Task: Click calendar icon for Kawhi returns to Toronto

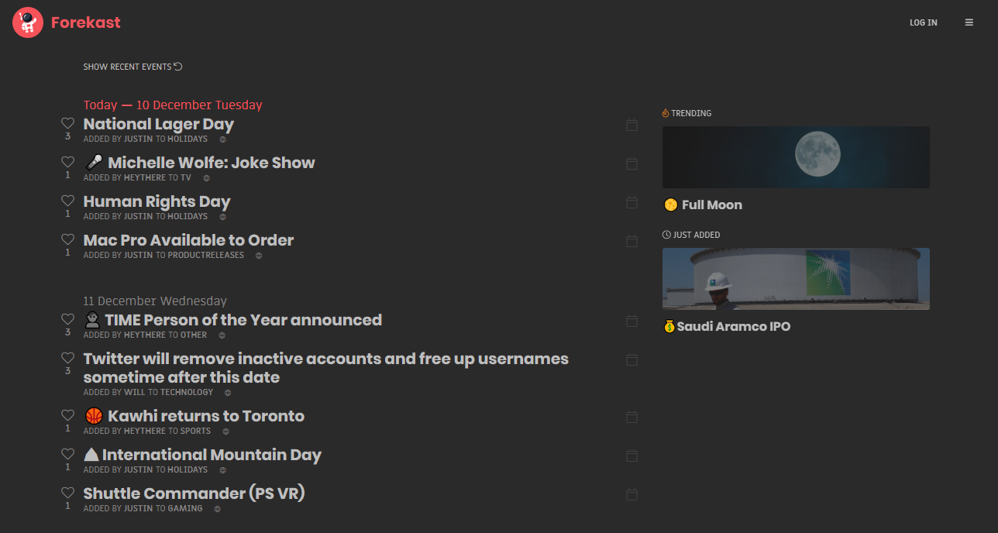Action: click(631, 417)
